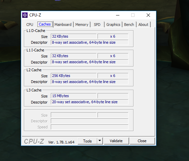Click the Close button at bottom

tap(142, 141)
